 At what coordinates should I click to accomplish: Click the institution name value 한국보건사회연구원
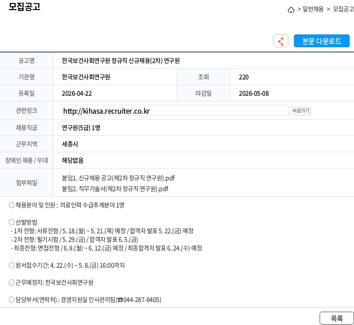pos(86,77)
